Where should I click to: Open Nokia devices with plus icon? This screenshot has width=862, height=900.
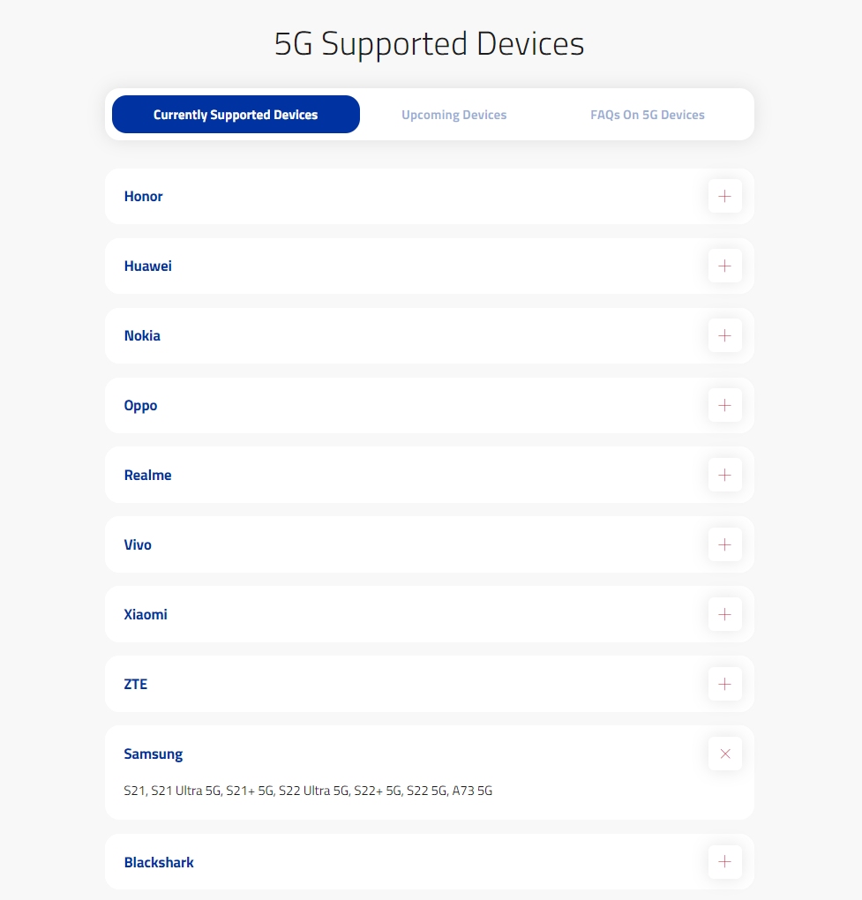coord(724,335)
